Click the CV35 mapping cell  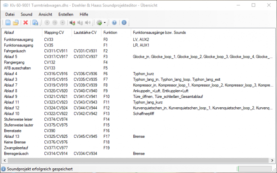tap(49, 46)
